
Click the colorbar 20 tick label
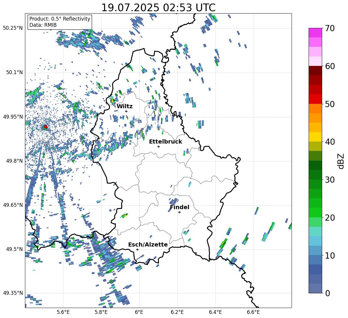pyautogui.click(x=330, y=218)
